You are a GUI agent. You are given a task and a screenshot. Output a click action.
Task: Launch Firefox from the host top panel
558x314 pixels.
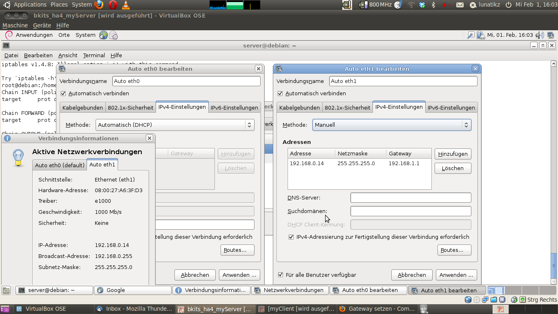click(x=99, y=4)
